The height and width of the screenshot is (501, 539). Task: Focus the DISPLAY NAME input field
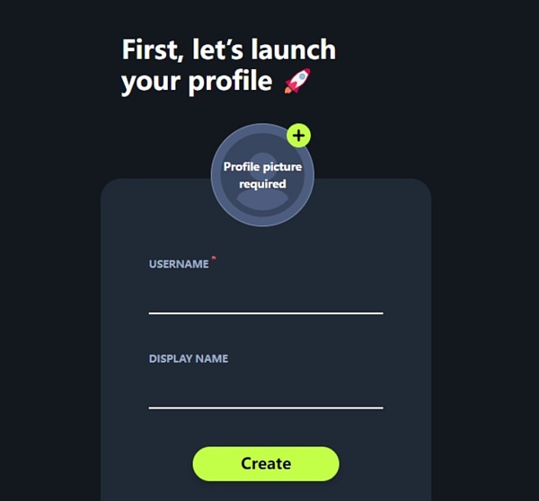266,390
